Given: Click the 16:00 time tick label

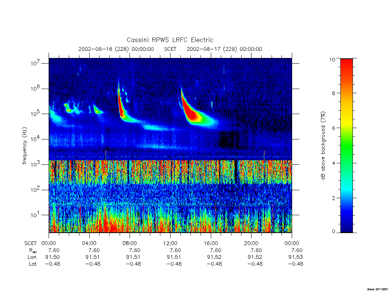Looking at the screenshot, I should click(x=211, y=243).
